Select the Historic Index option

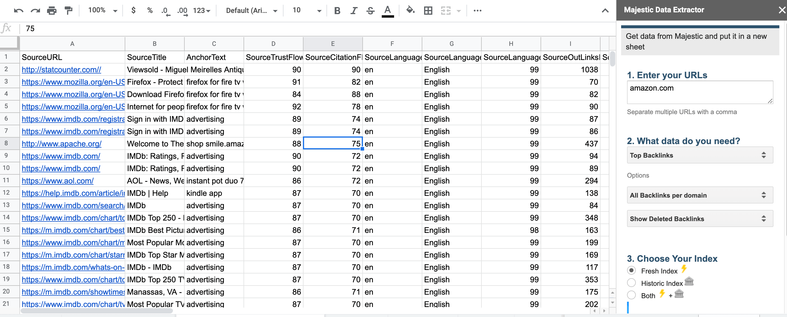[x=631, y=283]
